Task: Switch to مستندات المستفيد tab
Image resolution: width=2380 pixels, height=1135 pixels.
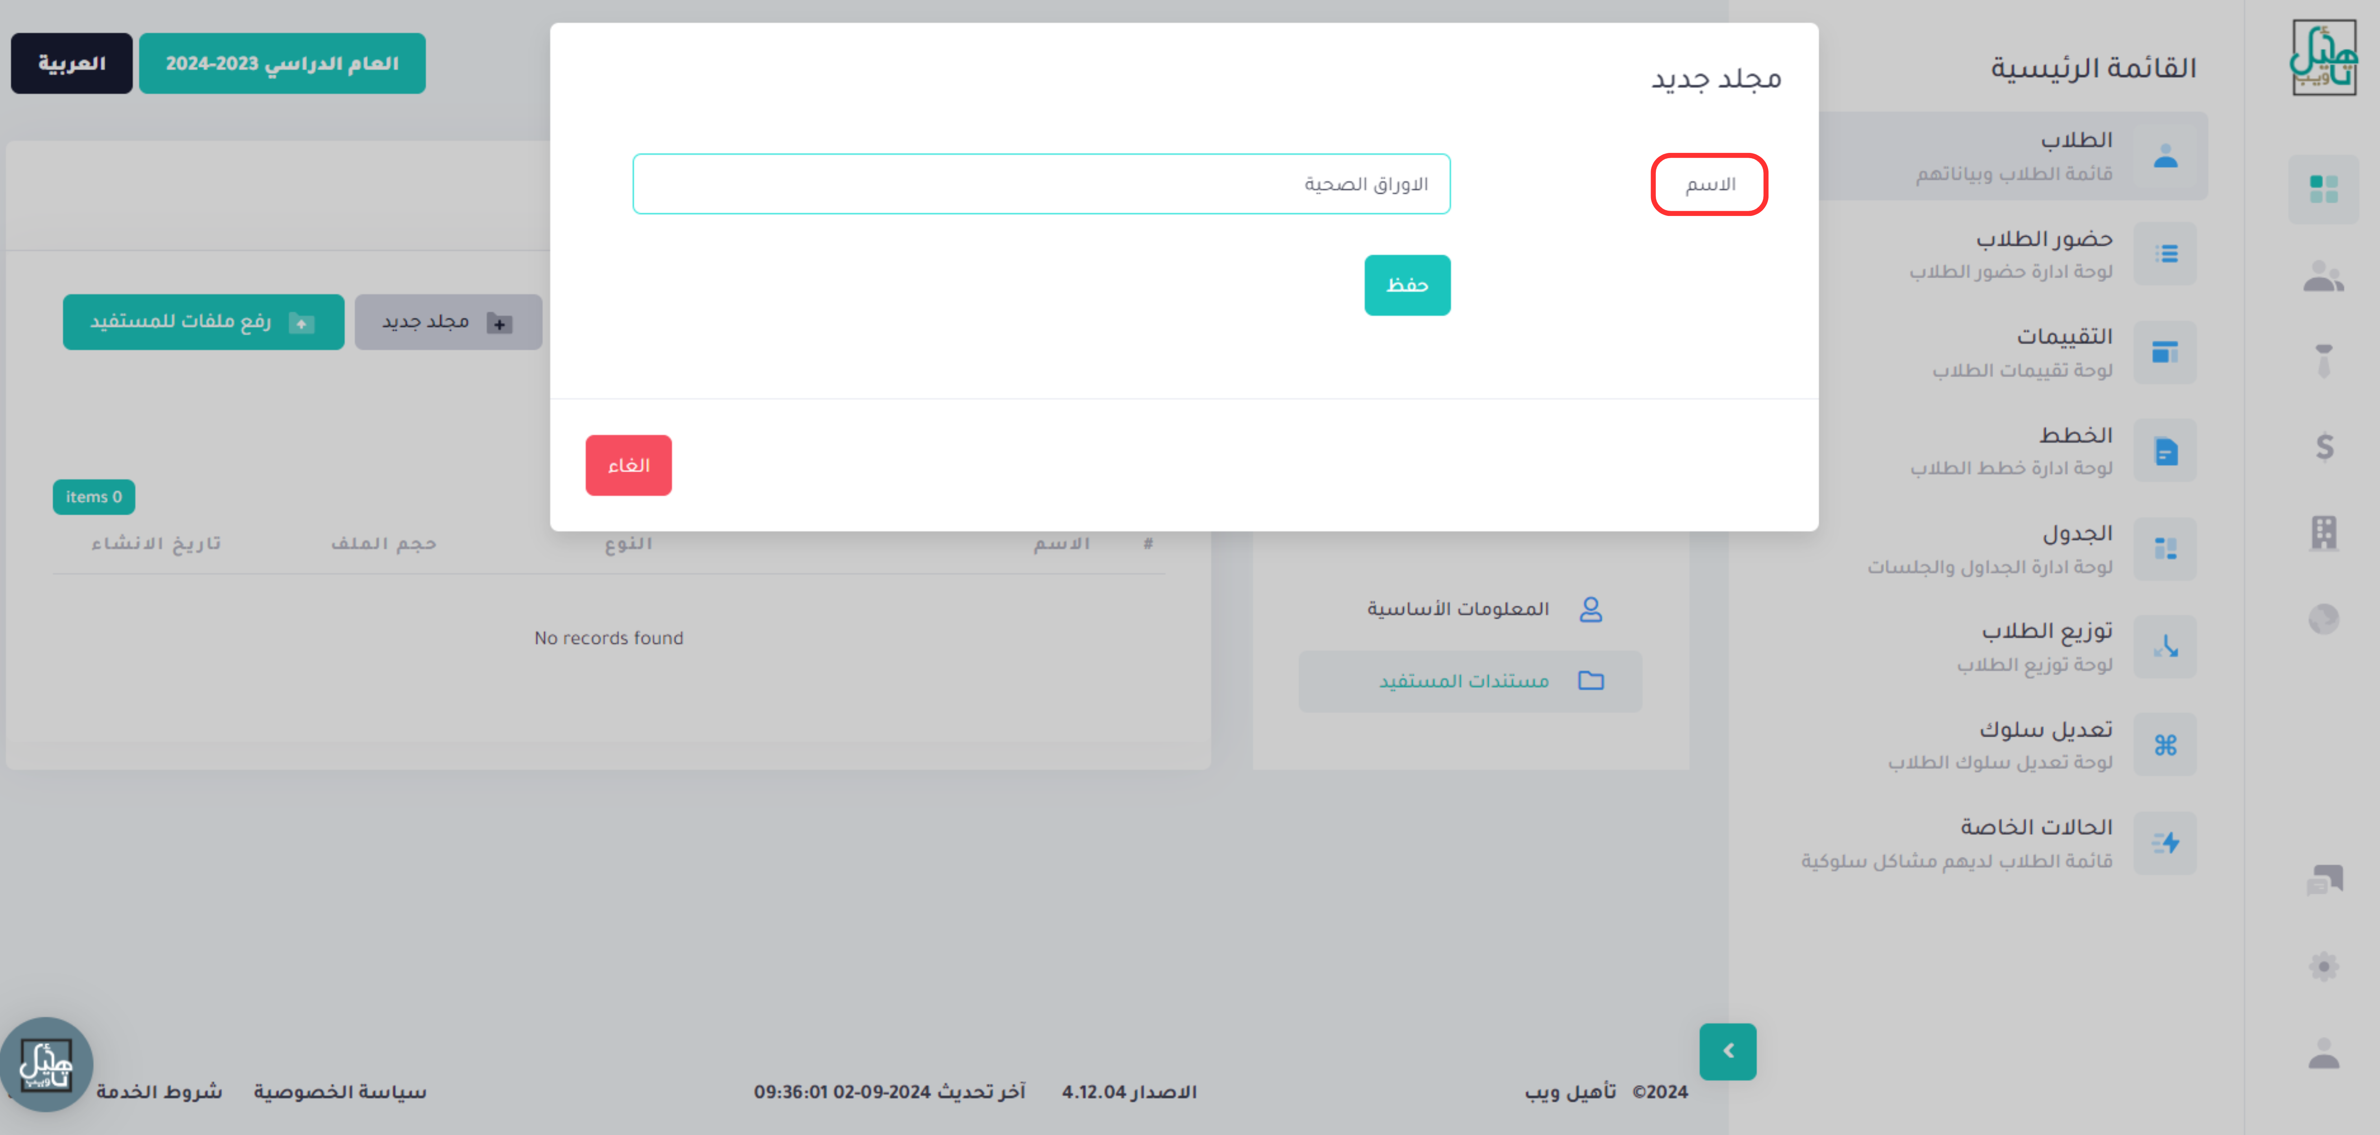Action: [x=1470, y=681]
